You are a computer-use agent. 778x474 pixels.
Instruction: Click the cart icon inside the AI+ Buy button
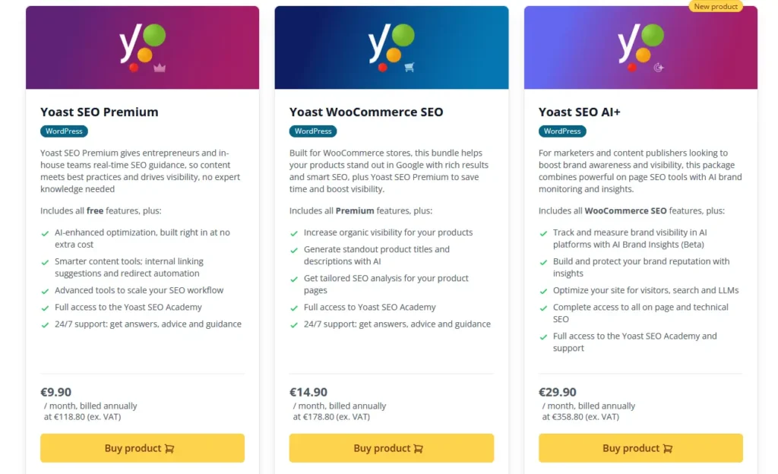[668, 448]
